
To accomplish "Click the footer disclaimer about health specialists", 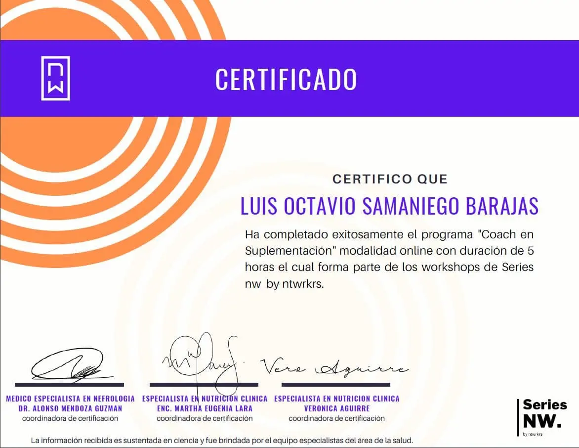I will click(x=221, y=440).
